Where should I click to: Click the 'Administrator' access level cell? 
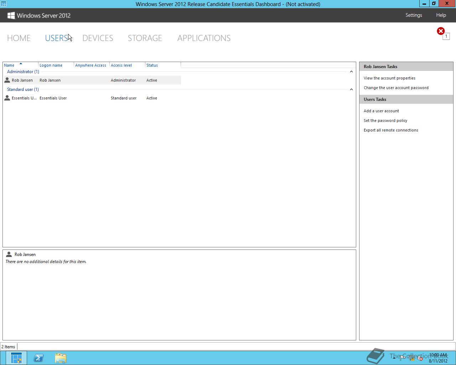coord(123,80)
